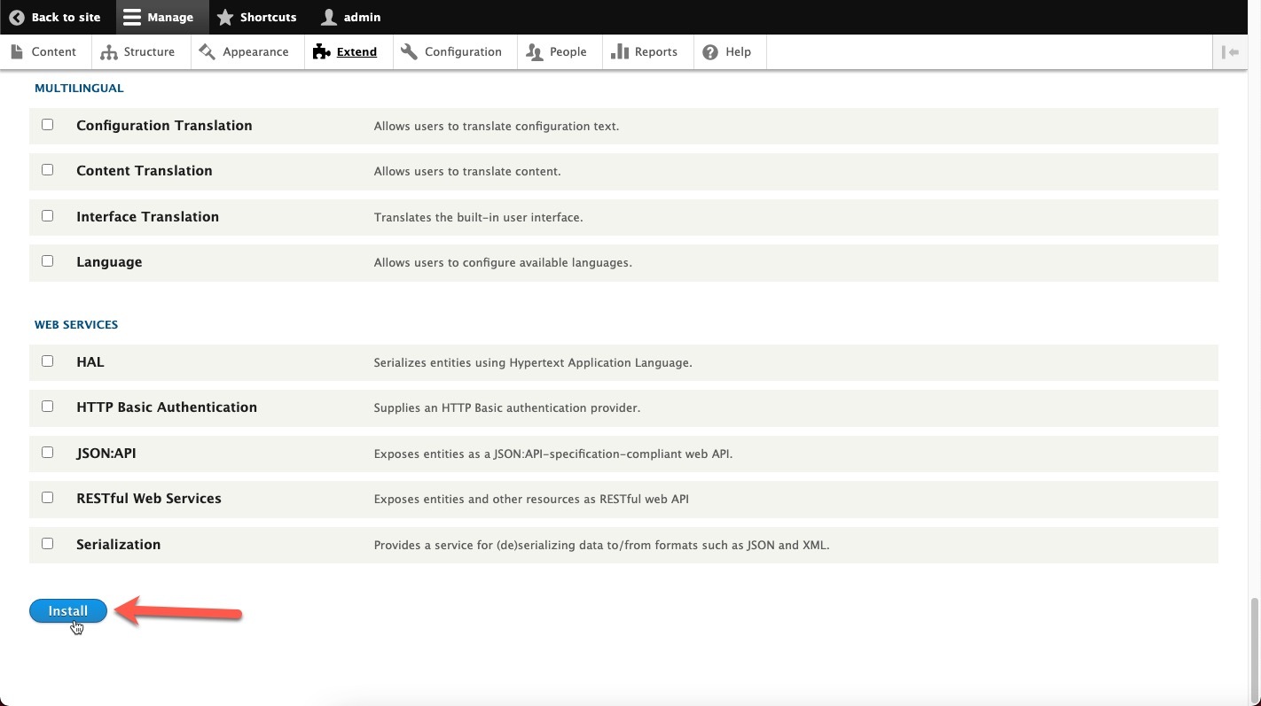Click the horizontal scrollbar at page bottom

click(621, 702)
